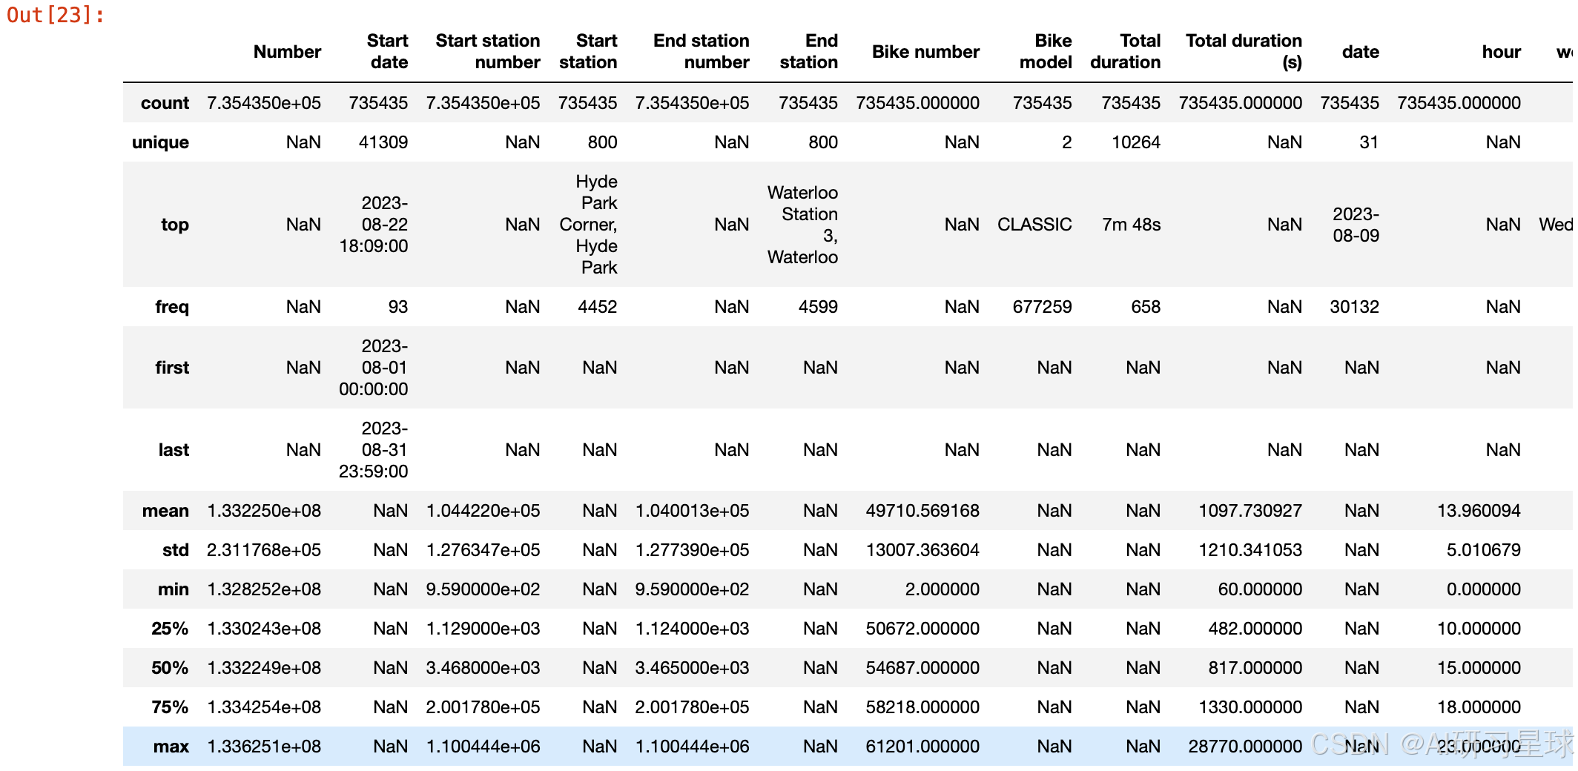This screenshot has height=771, width=1578.
Task: Click the top start date 2023-08-22 18:09:00
Action: pos(374,225)
